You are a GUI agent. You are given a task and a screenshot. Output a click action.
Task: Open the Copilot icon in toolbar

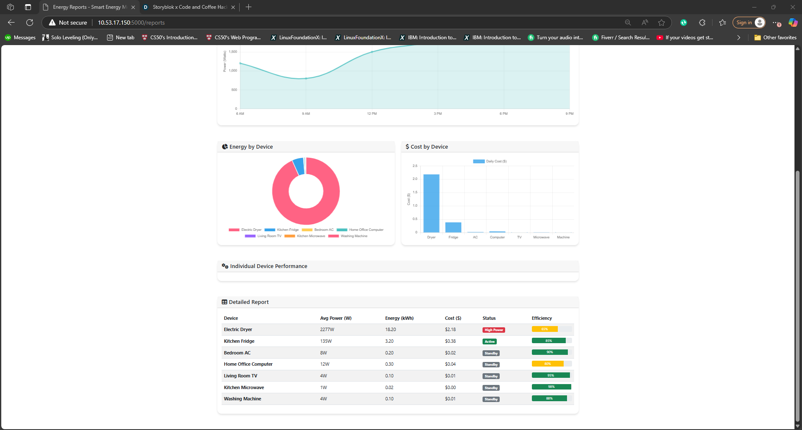[x=793, y=23]
